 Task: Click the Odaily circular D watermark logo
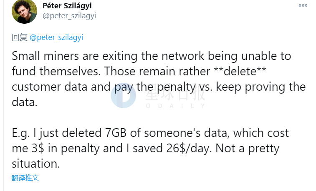(x=124, y=95)
